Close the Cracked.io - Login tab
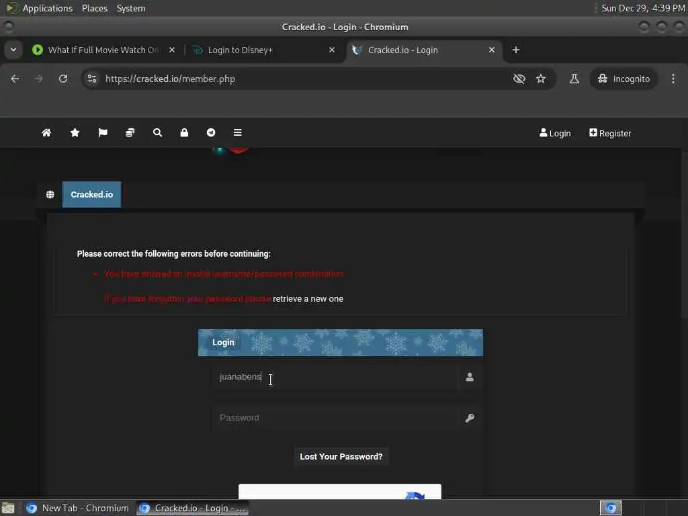This screenshot has height=516, width=688. (x=492, y=50)
